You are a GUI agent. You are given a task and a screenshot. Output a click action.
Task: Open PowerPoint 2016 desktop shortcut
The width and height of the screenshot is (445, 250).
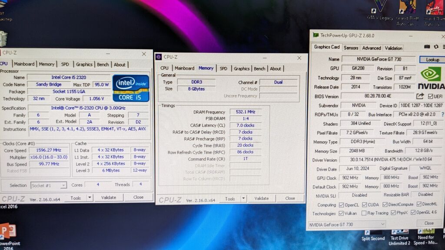tap(9, 237)
